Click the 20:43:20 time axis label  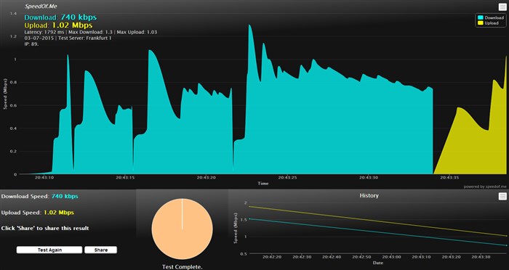[206, 178]
